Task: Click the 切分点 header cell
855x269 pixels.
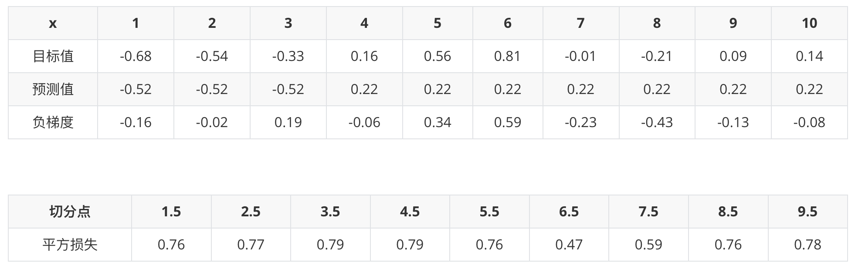Action: point(70,212)
